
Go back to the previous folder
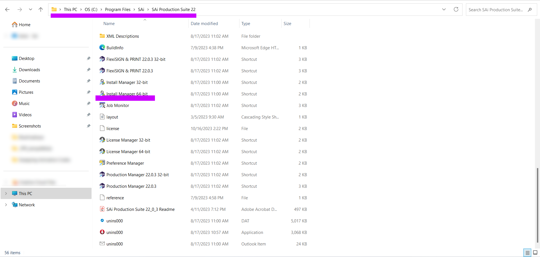(7, 10)
